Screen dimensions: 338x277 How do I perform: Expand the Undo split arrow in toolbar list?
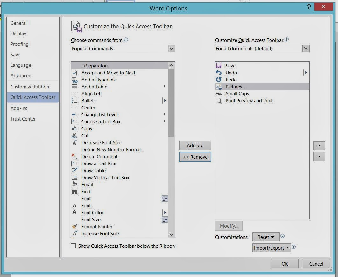coord(306,73)
